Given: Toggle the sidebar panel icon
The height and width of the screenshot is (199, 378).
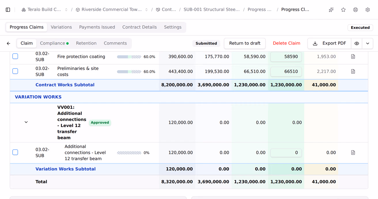Looking at the screenshot, I should click(x=8, y=10).
